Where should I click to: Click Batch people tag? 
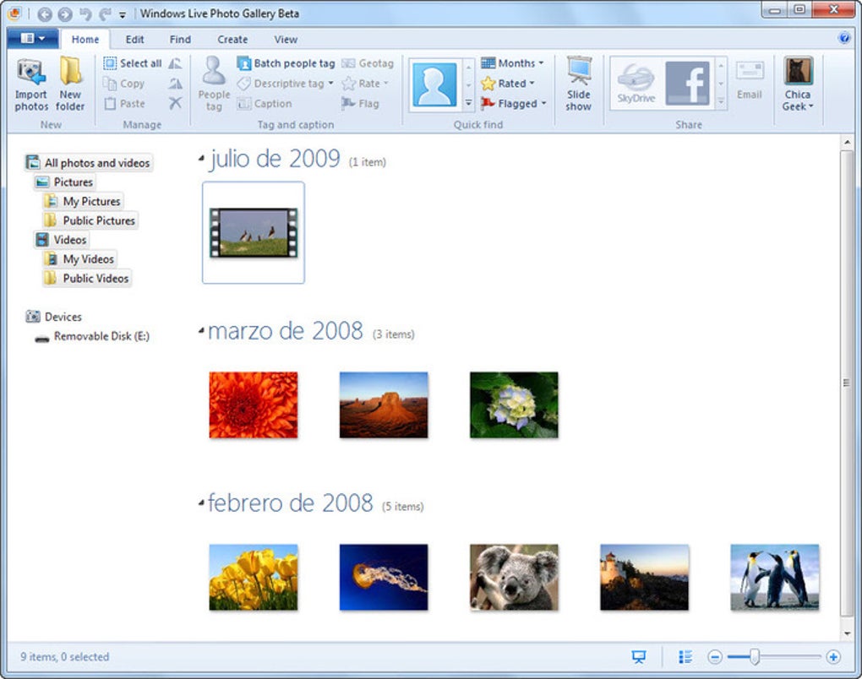tap(286, 63)
